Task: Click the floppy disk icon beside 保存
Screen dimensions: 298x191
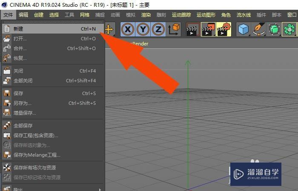Action: pos(7,93)
